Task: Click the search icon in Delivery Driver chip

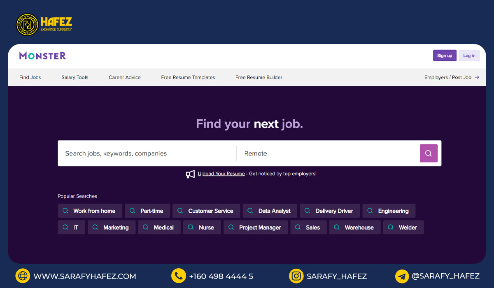Action: click(x=307, y=211)
